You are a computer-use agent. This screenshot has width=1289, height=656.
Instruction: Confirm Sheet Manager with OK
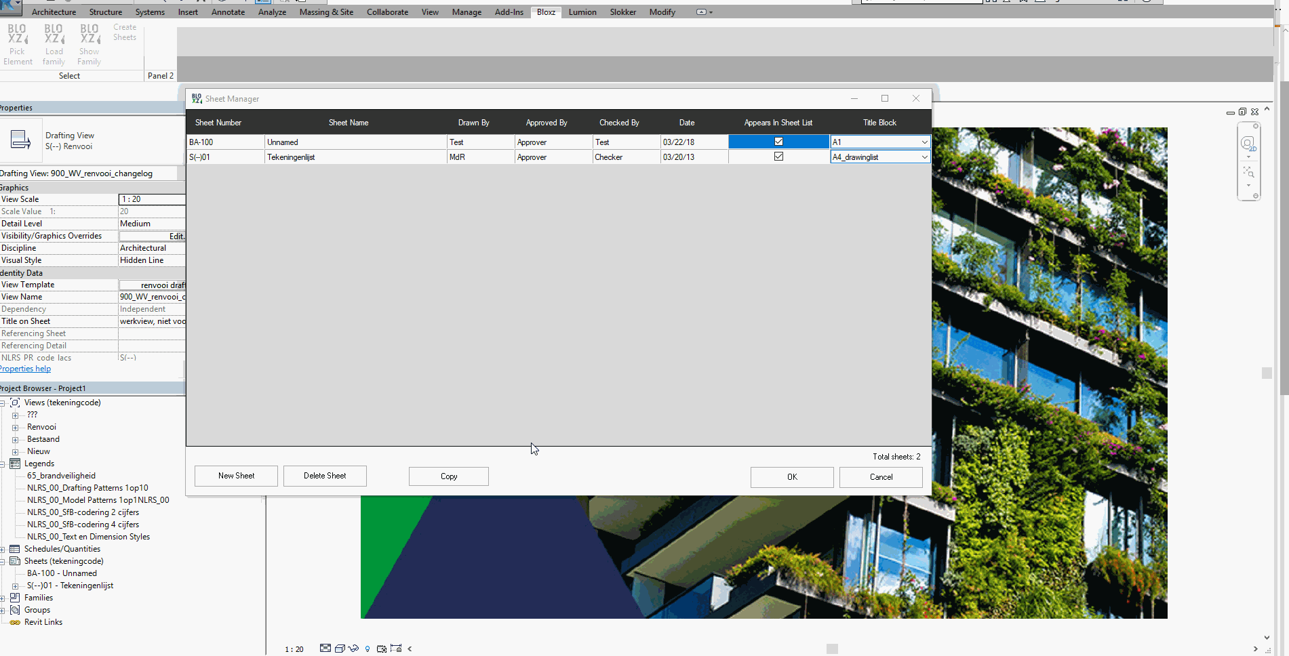coord(792,477)
